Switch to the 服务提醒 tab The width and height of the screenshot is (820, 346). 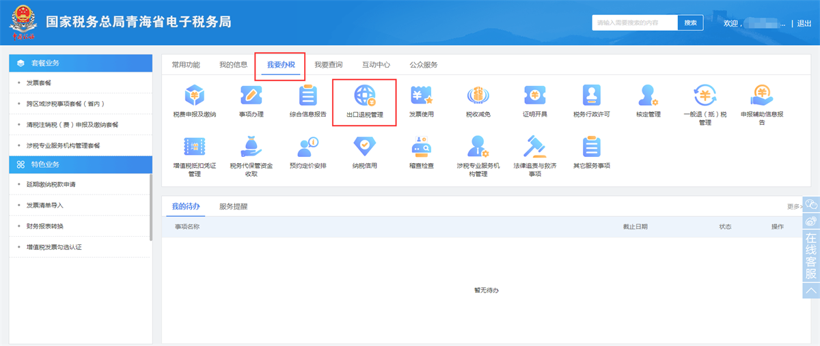coord(233,206)
